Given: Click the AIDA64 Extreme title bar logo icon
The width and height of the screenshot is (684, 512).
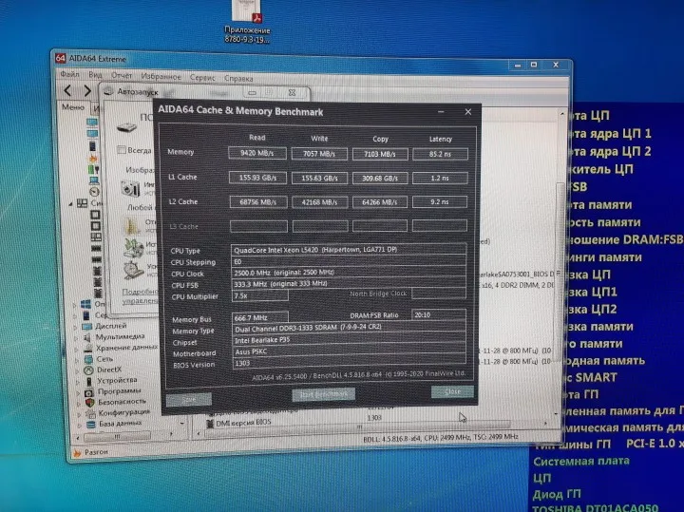Looking at the screenshot, I should coord(61,58).
